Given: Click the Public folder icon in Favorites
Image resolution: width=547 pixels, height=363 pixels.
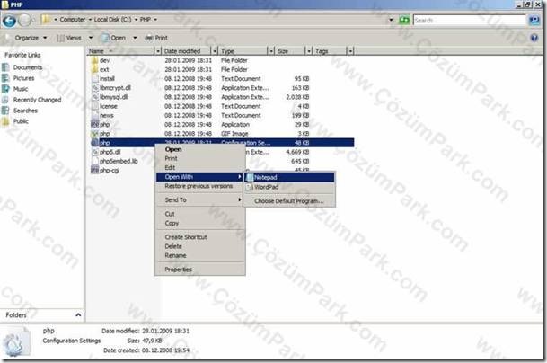Looking at the screenshot, I should click(x=5, y=121).
